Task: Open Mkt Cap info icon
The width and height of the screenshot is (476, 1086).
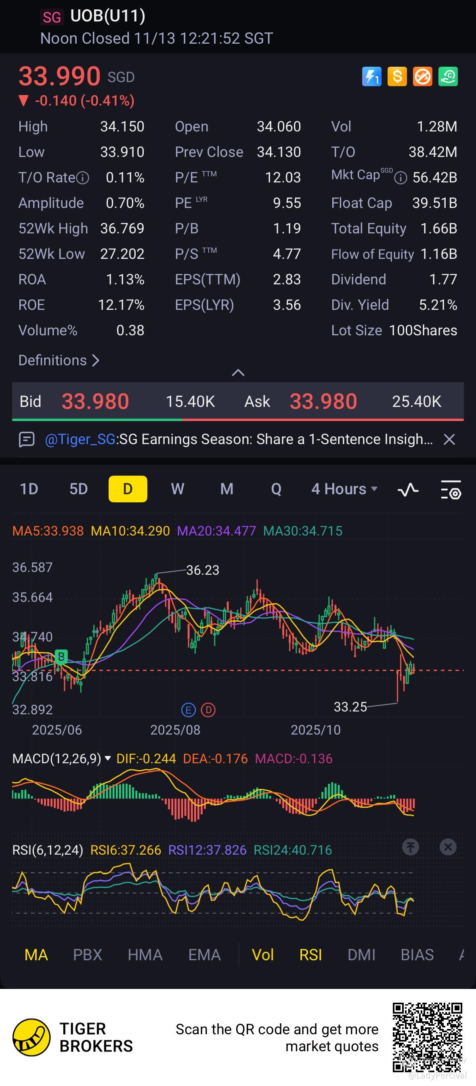Action: point(400,178)
